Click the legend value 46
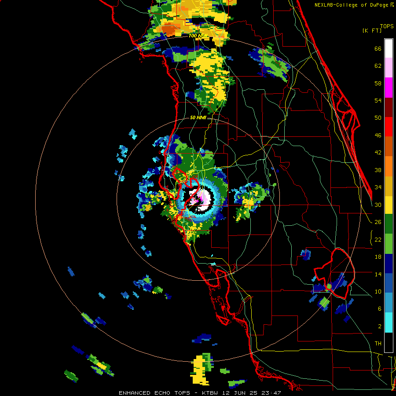Screen dimensions: 396x396 (x=378, y=136)
